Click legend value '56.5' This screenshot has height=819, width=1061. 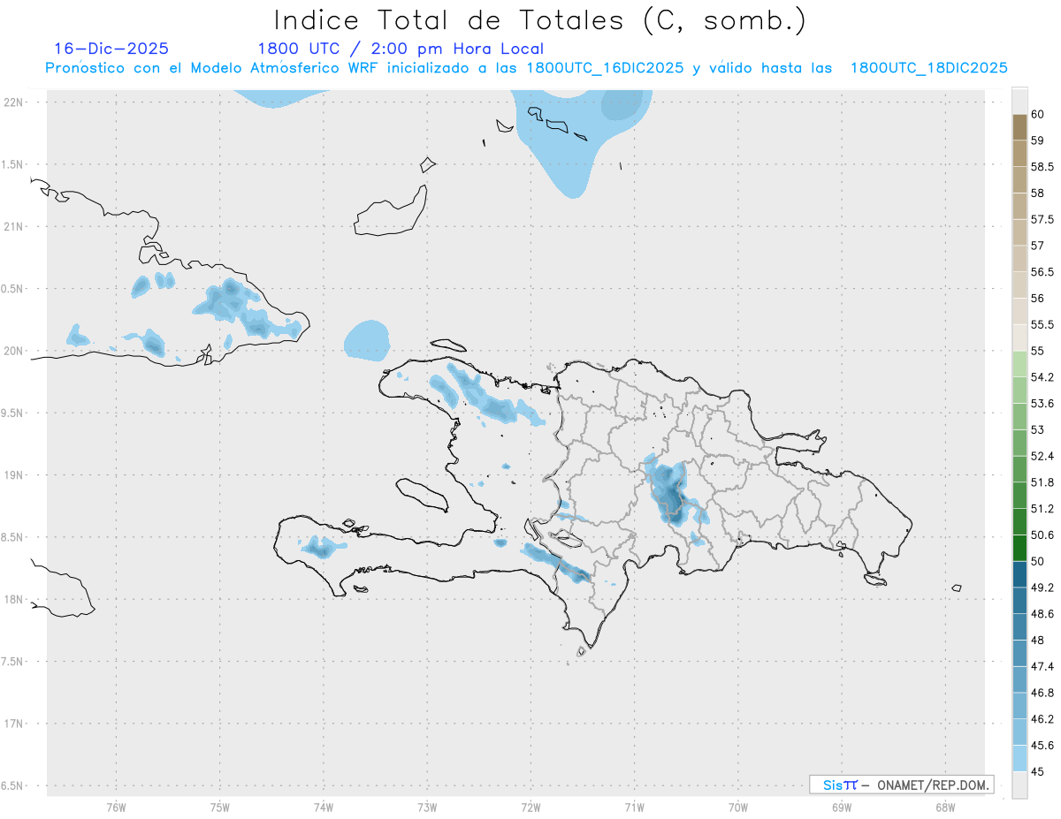pos(1042,272)
